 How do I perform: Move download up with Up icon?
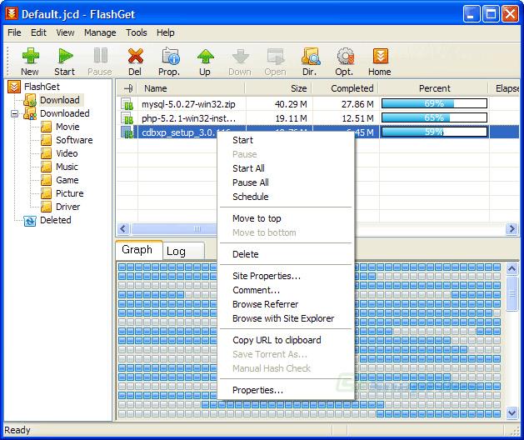[x=205, y=60]
